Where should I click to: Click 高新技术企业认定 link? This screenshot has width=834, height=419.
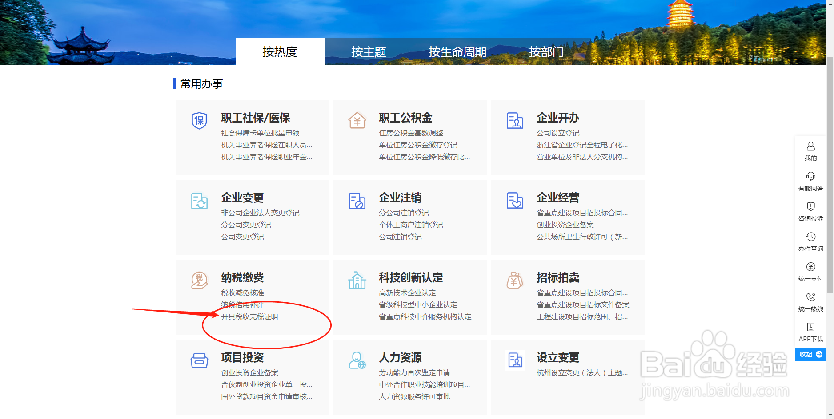pos(407,293)
